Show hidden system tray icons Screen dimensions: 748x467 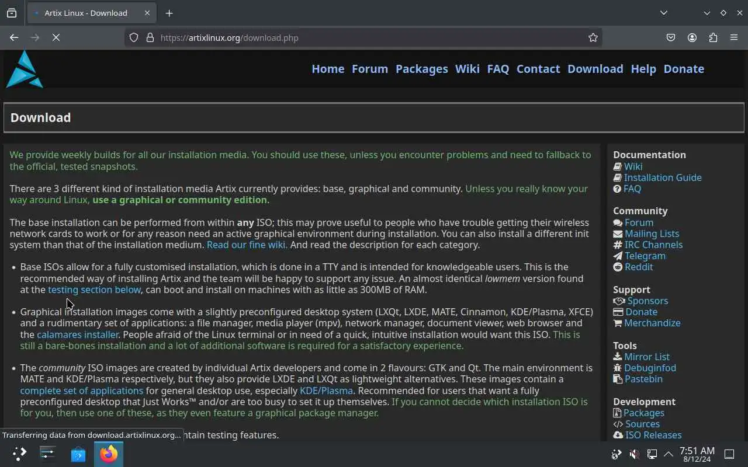pyautogui.click(x=669, y=454)
